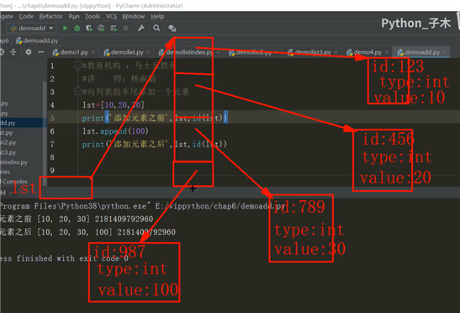Viewport: 460px width, 313px height.
Task: Place cursor on line 4 lst=[10,20,30]
Action: (114, 105)
